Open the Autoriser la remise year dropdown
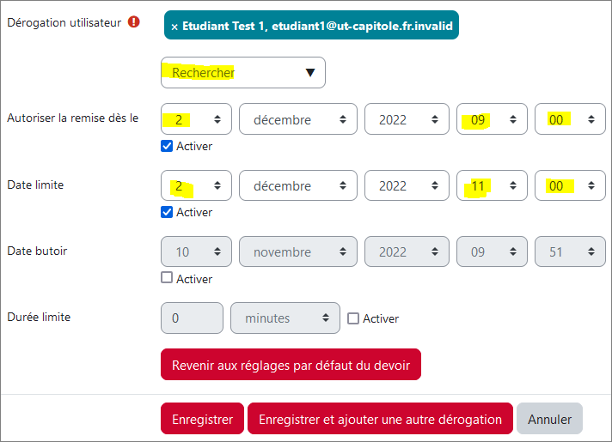Viewport: 612px width, 442px height. click(407, 120)
